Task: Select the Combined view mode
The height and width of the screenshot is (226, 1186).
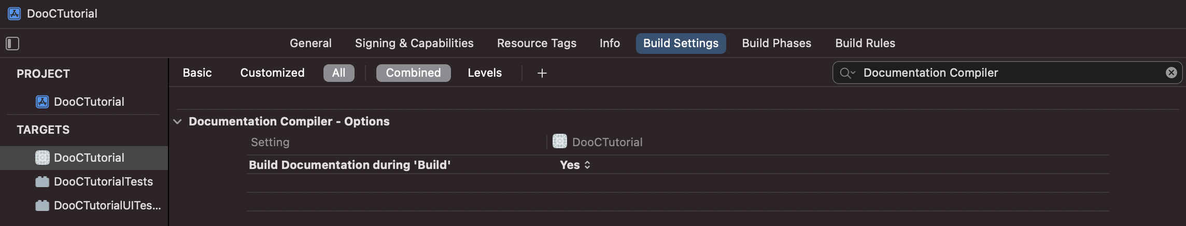Action: 413,73
